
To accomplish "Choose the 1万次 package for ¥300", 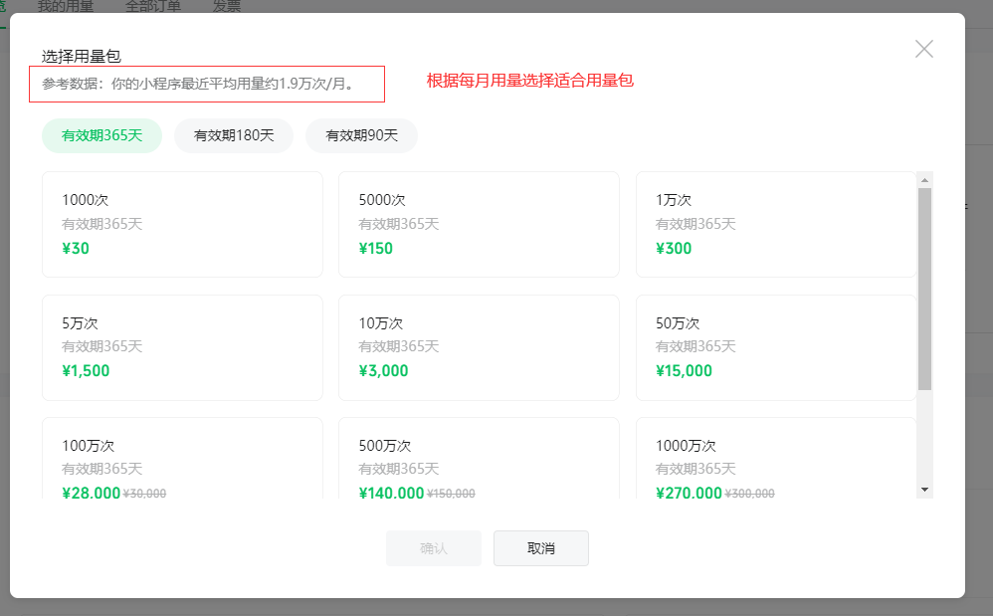I will [x=775, y=224].
